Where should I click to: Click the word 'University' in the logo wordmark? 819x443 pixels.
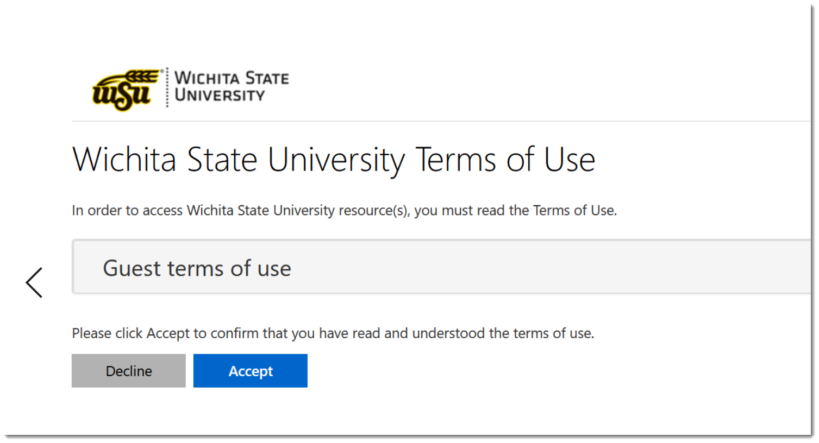point(220,96)
